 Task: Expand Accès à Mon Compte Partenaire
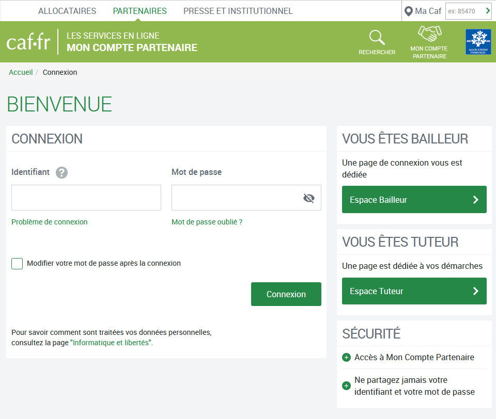[346, 357]
